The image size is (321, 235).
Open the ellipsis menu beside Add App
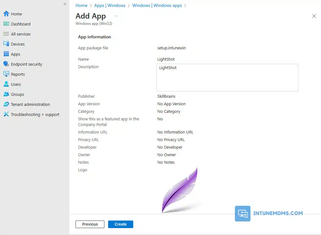pyautogui.click(x=116, y=16)
